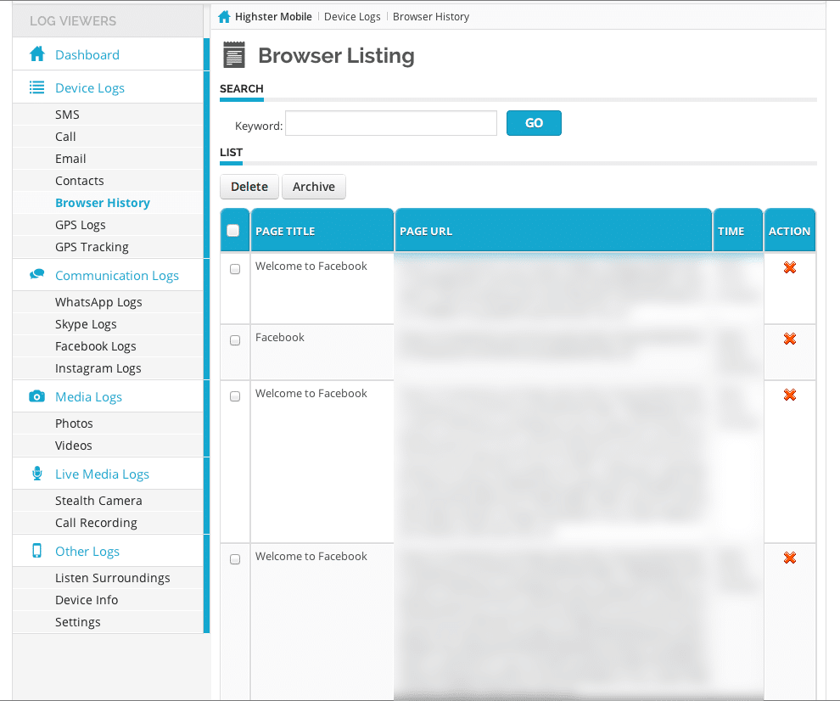Open Settings in the sidebar

coord(78,622)
